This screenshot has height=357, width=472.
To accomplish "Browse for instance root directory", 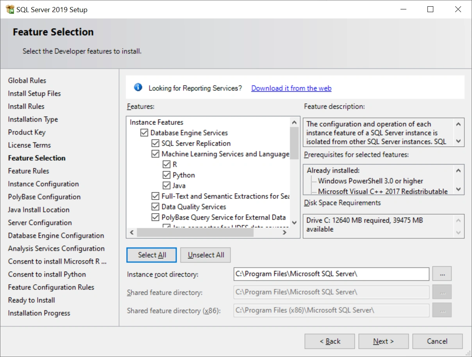I will tap(442, 274).
